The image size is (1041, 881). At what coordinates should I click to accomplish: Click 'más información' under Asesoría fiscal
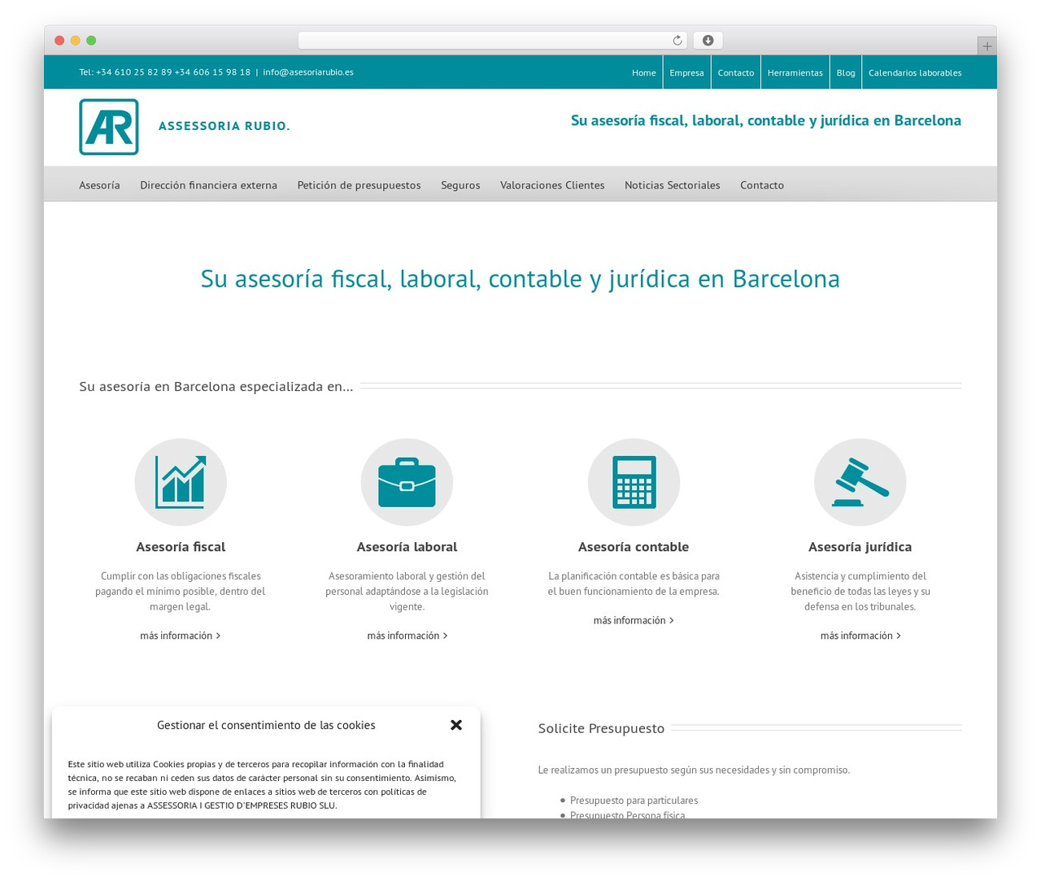tap(180, 636)
